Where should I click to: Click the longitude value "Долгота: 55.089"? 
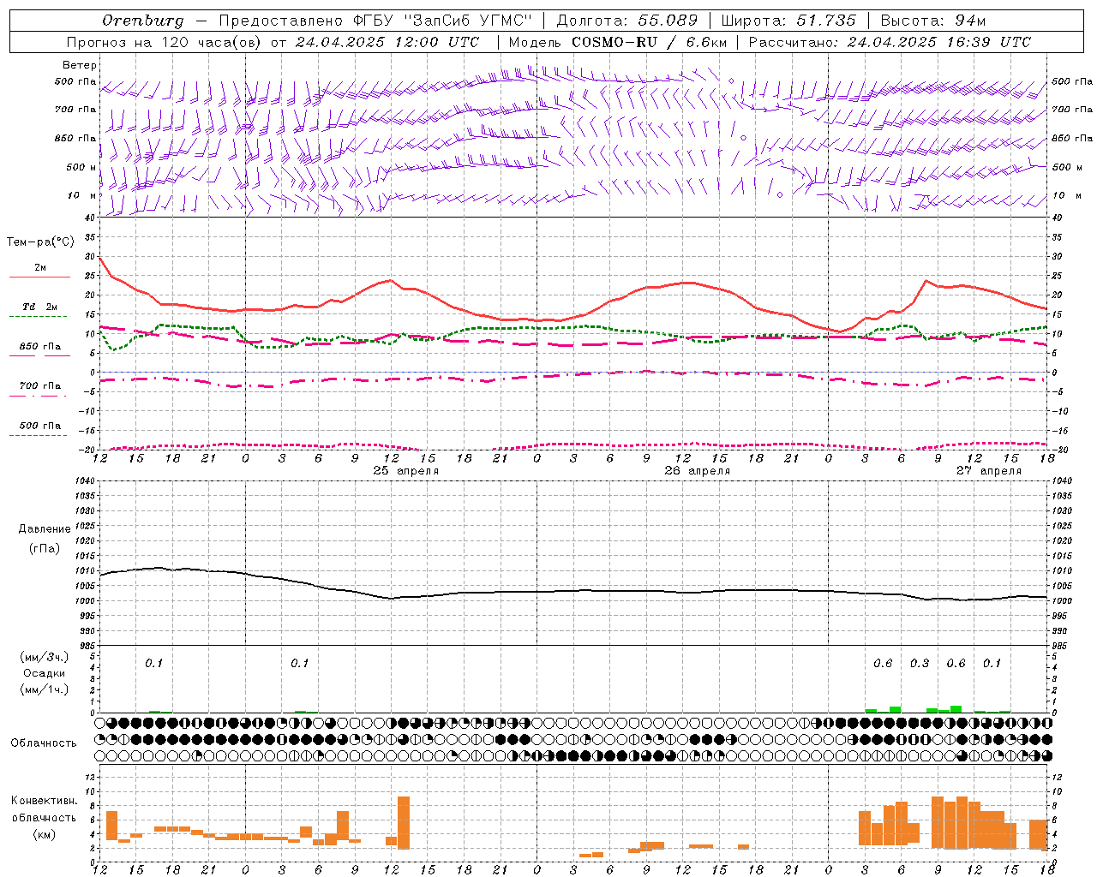[627, 21]
